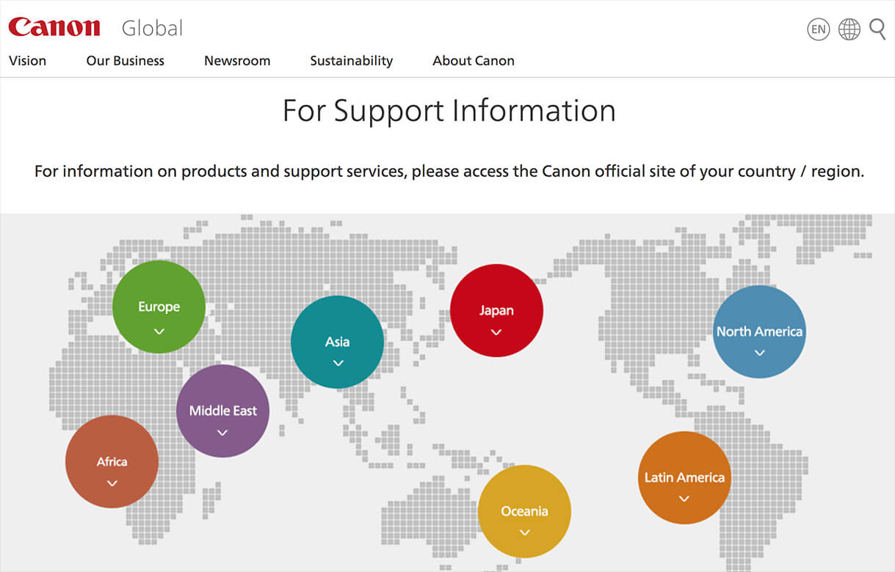The height and width of the screenshot is (572, 895).
Task: Expand the teal Asia region bubble
Action: [337, 342]
